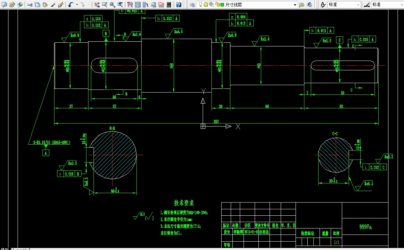Open the QuickCalc calculator icon
404x250 pixels.
tap(169, 5)
